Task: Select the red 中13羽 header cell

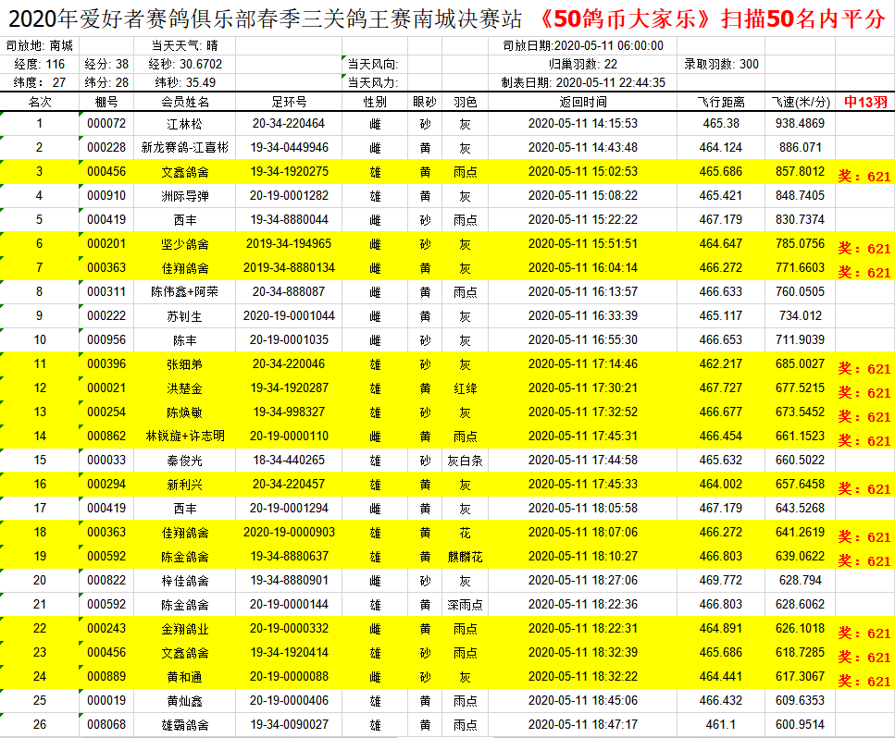Action: point(866,102)
